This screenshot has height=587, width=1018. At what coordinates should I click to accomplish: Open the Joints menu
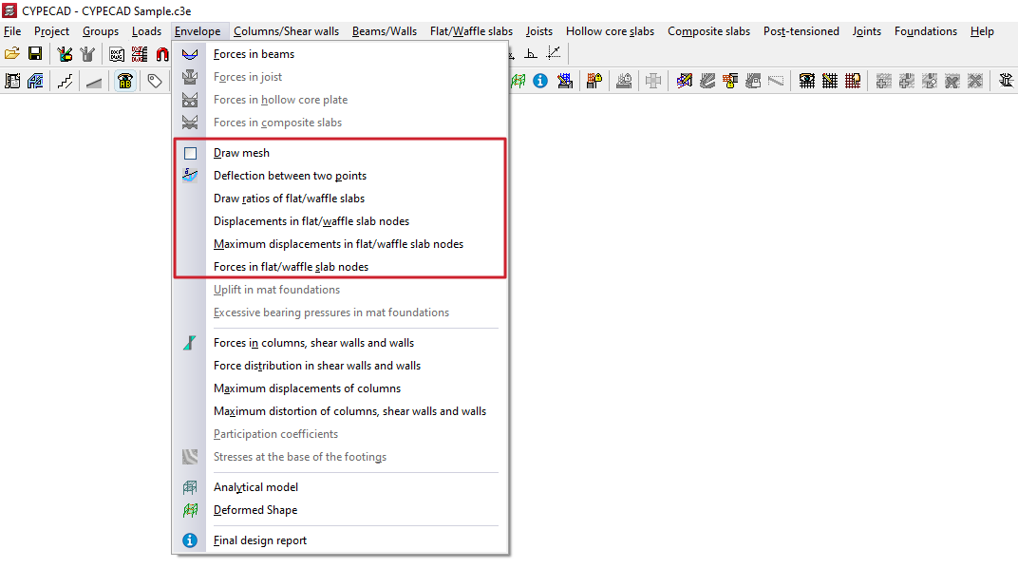click(x=867, y=31)
